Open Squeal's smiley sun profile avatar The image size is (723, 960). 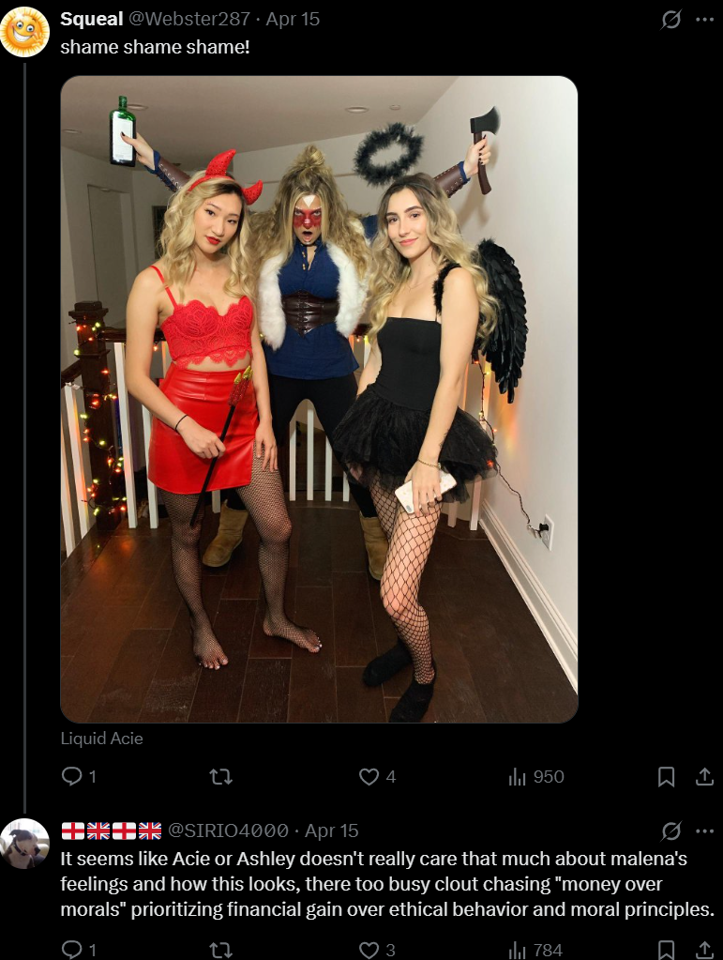coord(24,32)
